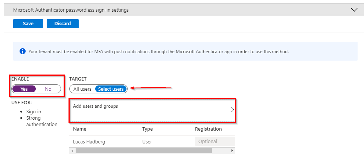Click the Strong authentication bullet item
The width and height of the screenshot is (364, 163).
click(42, 121)
